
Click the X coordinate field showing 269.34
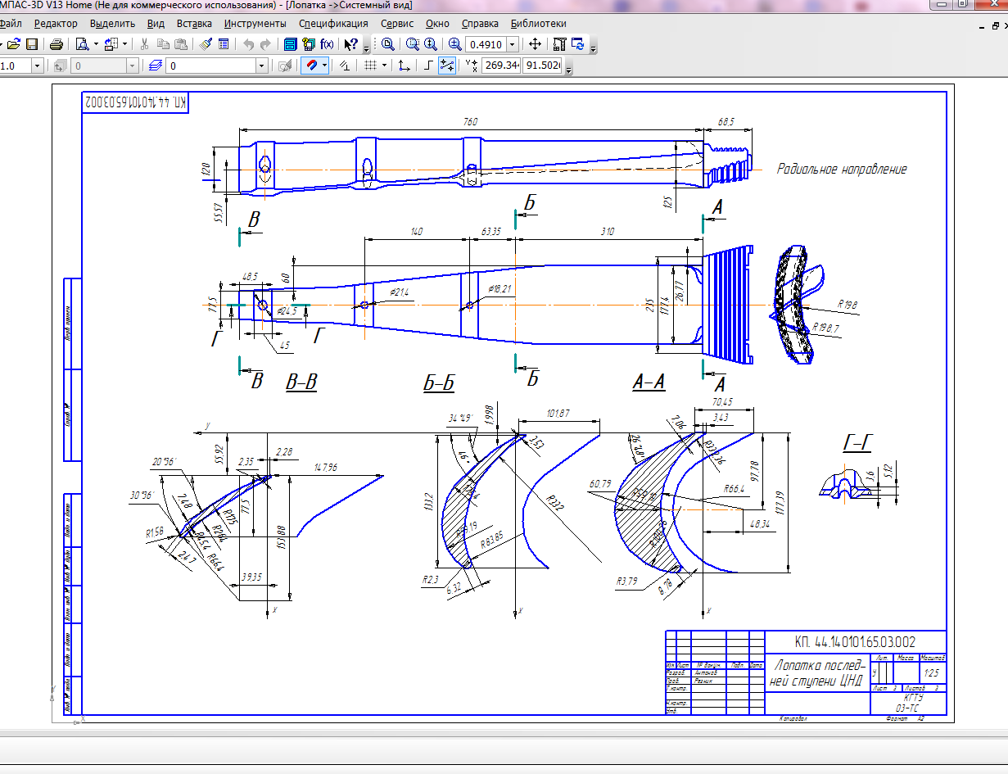502,66
